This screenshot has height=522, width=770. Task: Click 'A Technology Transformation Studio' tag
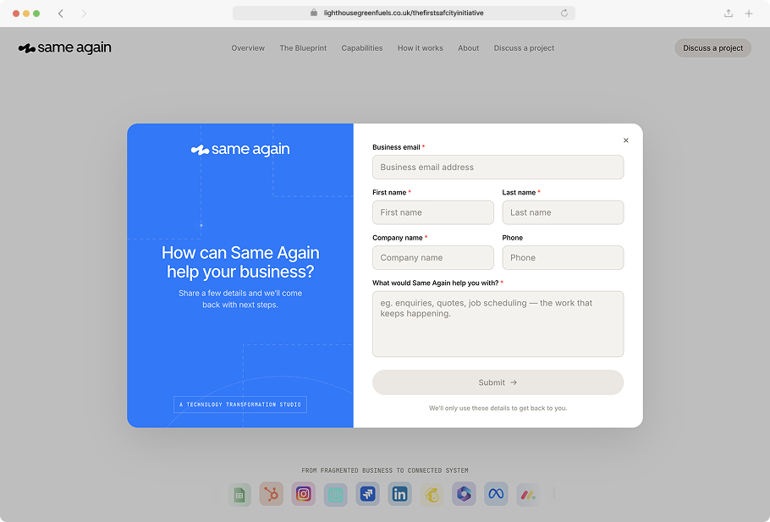pyautogui.click(x=240, y=404)
